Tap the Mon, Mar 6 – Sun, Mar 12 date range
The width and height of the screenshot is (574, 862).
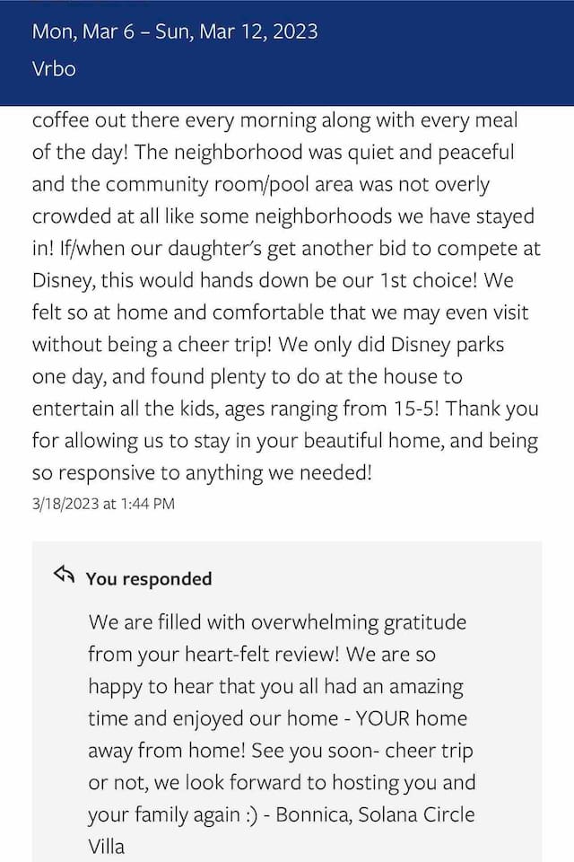point(174,31)
